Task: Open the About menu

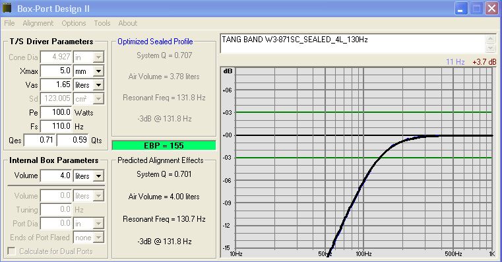Action: [128, 23]
